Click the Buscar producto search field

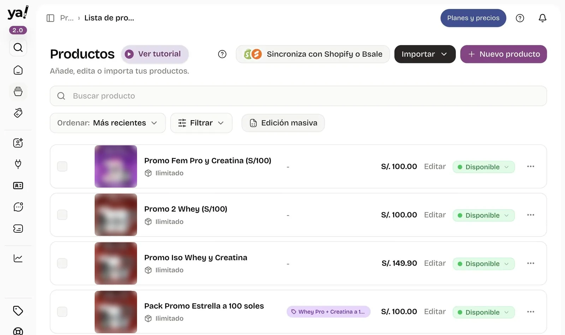coord(298,96)
